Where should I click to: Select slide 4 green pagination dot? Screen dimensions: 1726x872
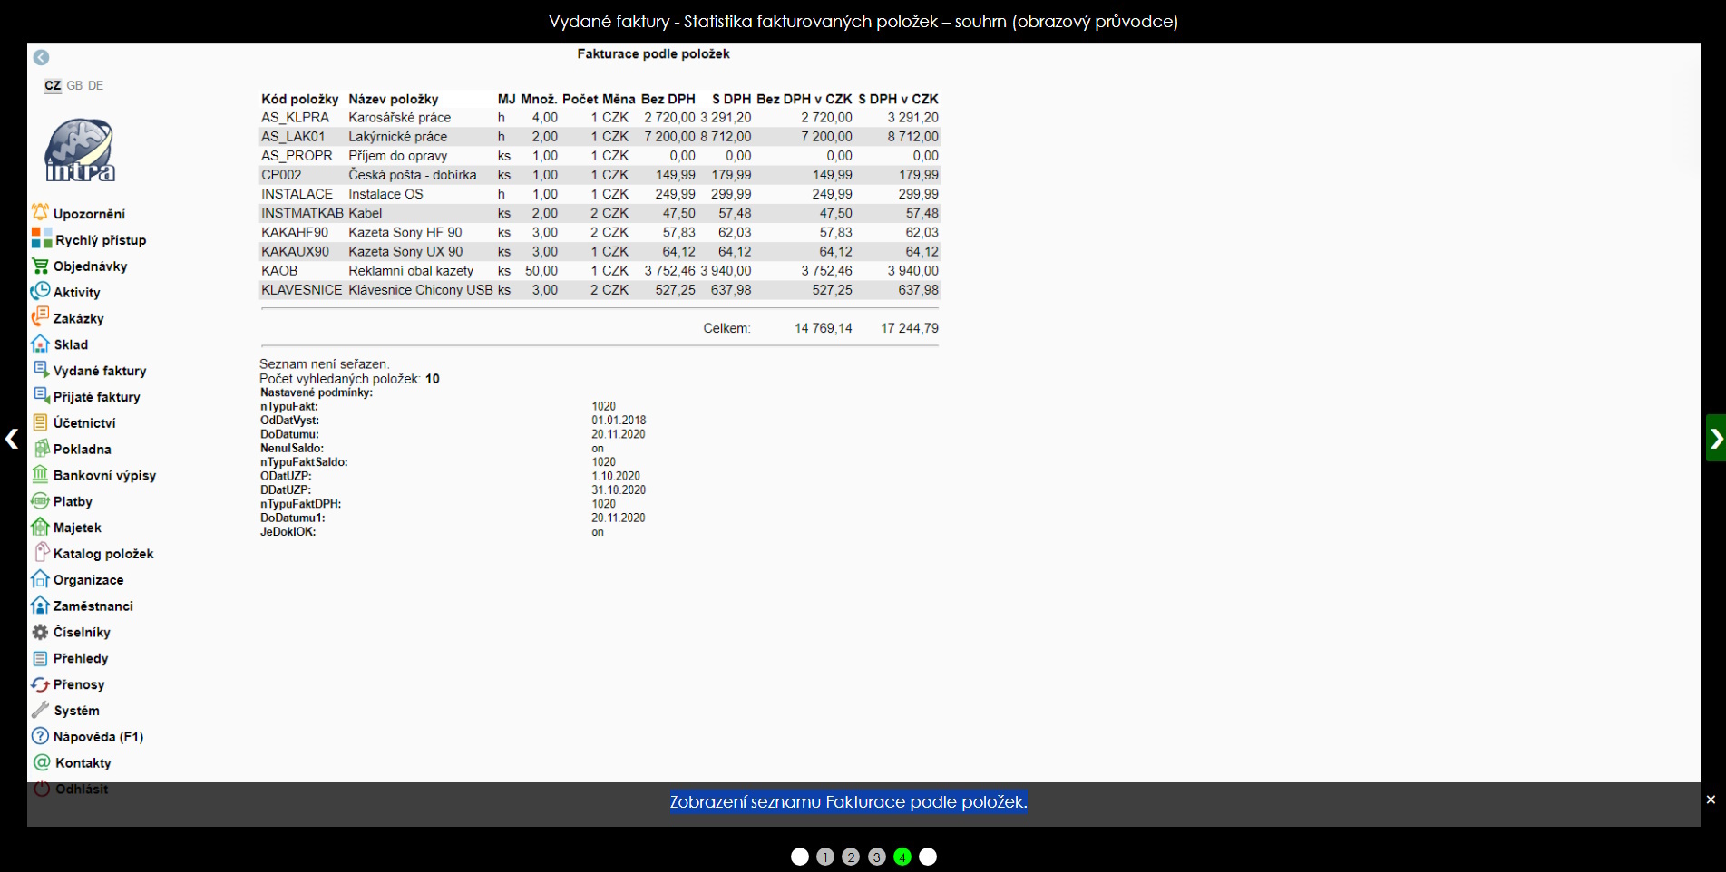click(902, 857)
